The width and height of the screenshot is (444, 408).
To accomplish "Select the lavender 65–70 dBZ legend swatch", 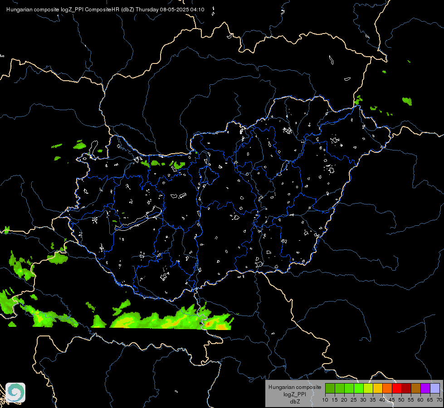I will [x=435, y=388].
